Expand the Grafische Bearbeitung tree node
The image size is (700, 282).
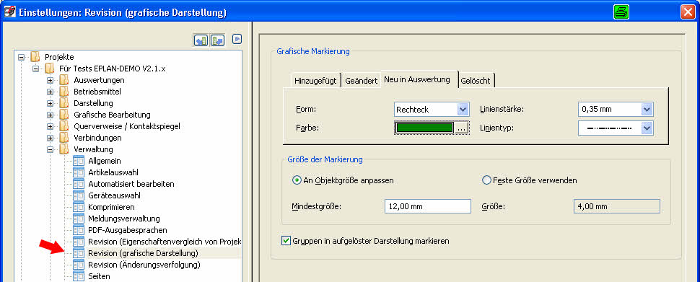click(50, 115)
